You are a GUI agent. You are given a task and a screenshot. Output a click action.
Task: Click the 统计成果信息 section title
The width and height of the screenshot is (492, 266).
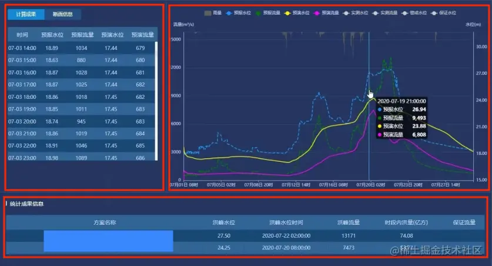click(26, 204)
